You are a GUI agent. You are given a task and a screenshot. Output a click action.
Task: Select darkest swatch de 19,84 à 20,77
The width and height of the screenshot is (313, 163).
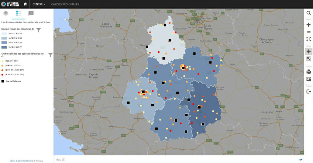click(4, 47)
